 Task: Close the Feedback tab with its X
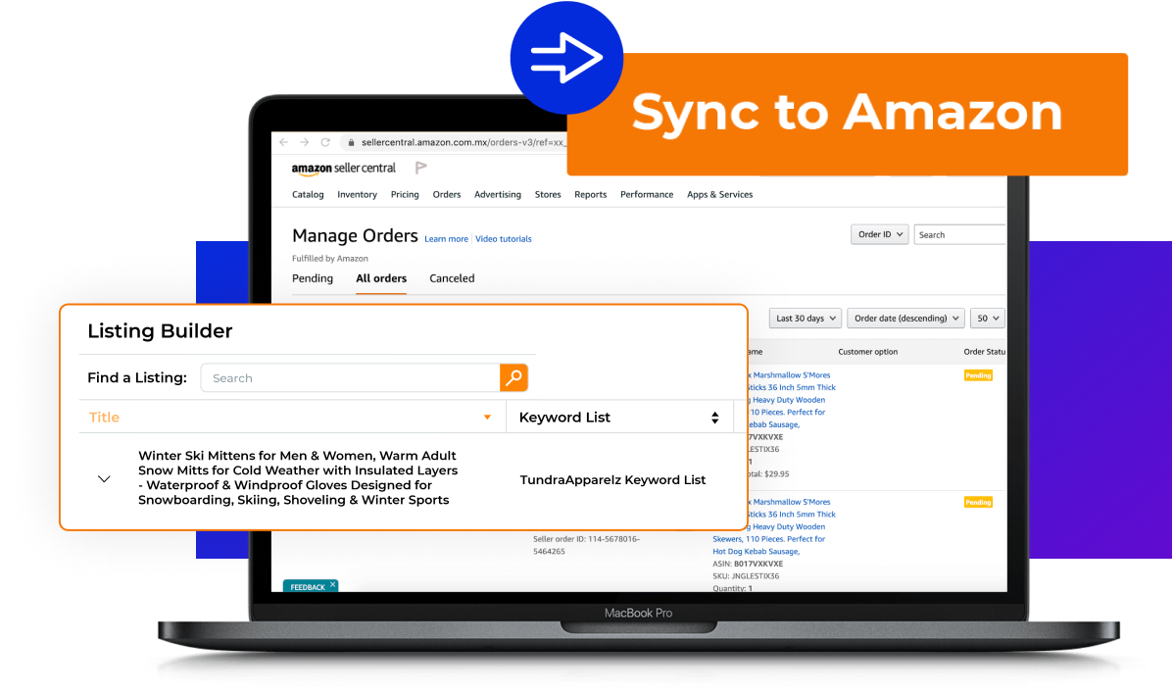point(332,584)
